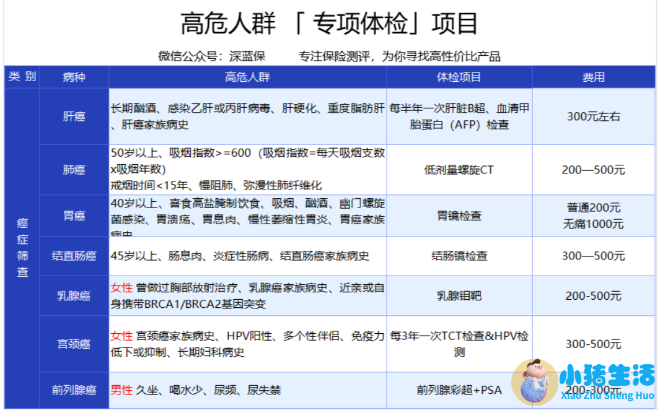The height and width of the screenshot is (410, 660).
Task: Select the 肝癌 disease cell
Action: coord(74,116)
